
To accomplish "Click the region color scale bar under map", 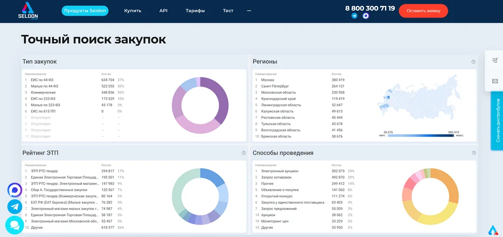I will (421, 136).
